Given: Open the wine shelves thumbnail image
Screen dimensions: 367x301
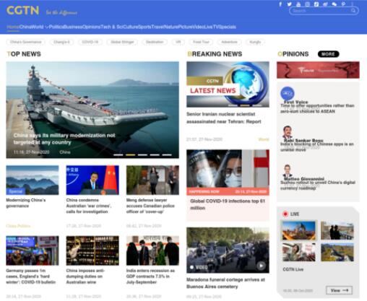Looking at the screenshot, I should tap(92, 250).
